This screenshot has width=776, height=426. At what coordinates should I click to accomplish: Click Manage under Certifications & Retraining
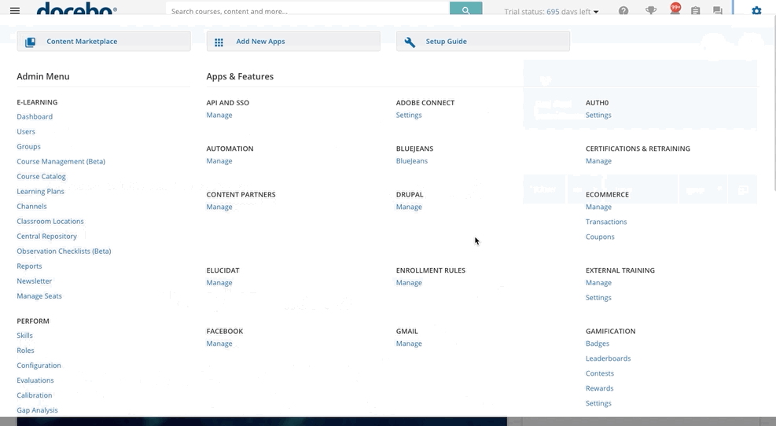click(598, 161)
